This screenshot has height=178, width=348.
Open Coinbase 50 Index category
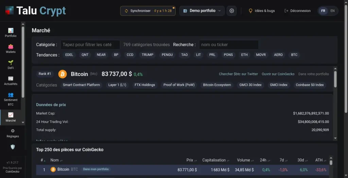tap(310, 85)
